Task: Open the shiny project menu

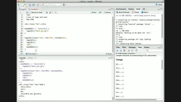Action: click(x=160, y=5)
